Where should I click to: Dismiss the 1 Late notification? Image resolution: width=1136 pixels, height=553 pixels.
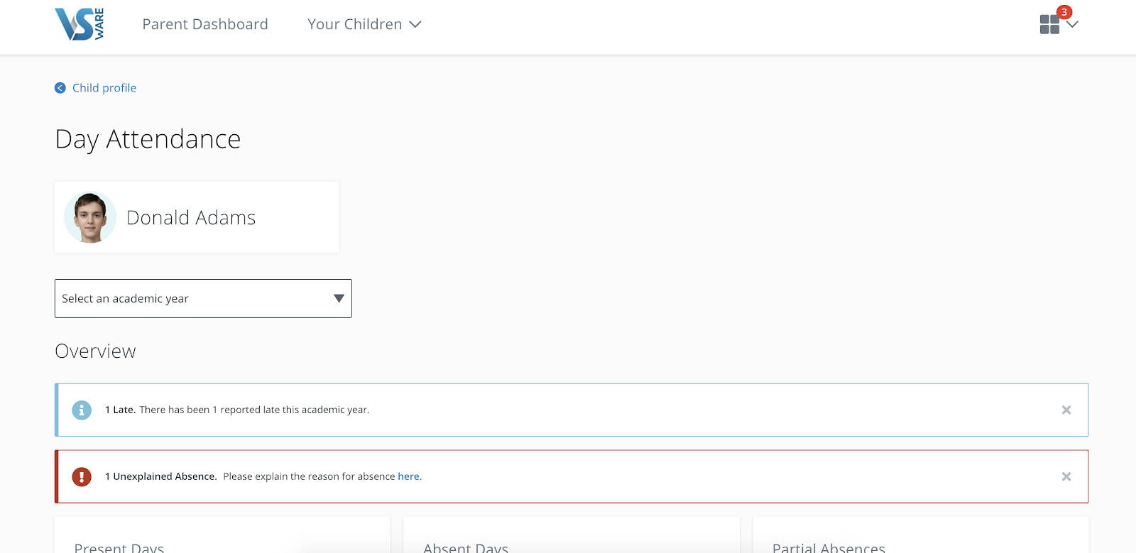coord(1066,410)
